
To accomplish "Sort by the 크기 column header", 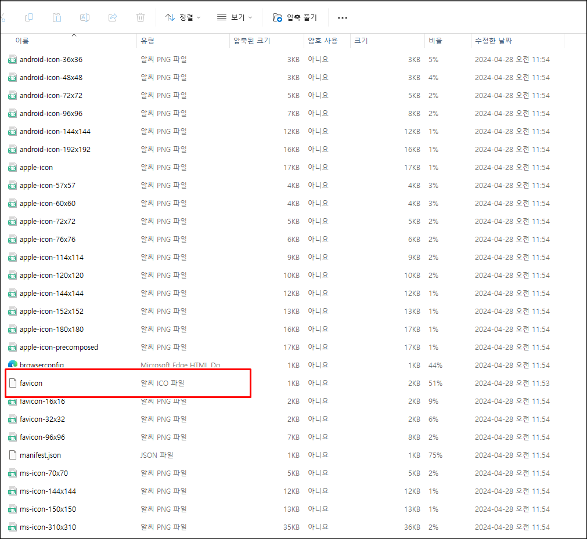I will pyautogui.click(x=361, y=41).
